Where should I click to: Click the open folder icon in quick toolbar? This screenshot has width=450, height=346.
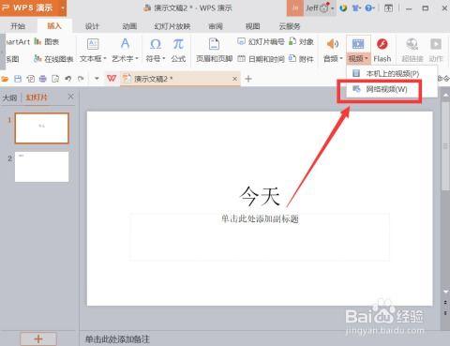point(5,79)
